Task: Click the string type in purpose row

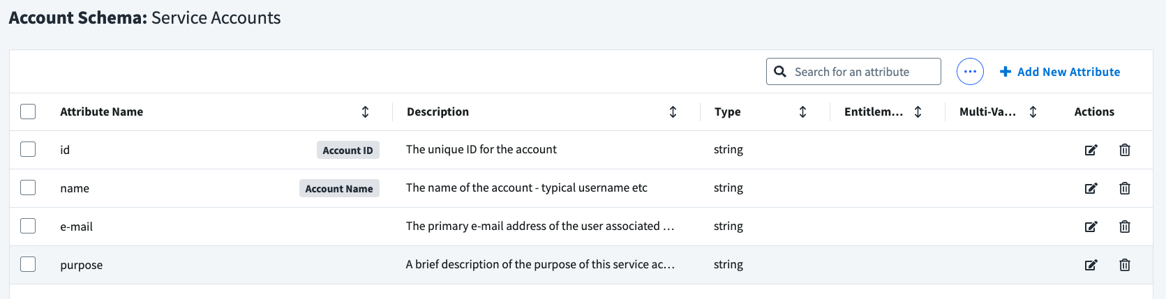Action: point(728,264)
